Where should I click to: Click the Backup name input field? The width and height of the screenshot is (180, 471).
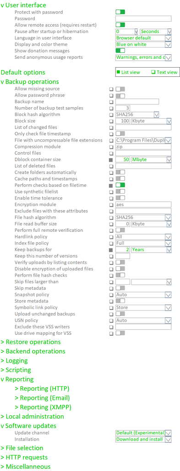[137, 102]
